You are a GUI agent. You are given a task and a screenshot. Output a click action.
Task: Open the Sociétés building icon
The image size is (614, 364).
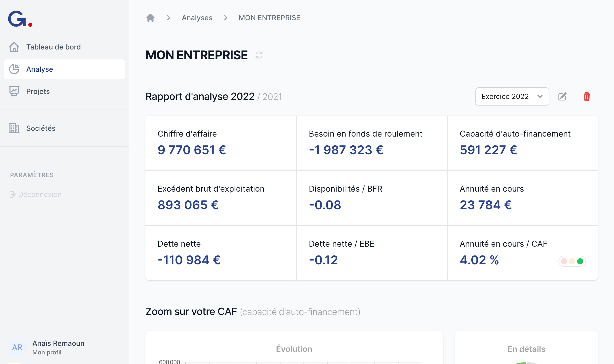pos(14,128)
